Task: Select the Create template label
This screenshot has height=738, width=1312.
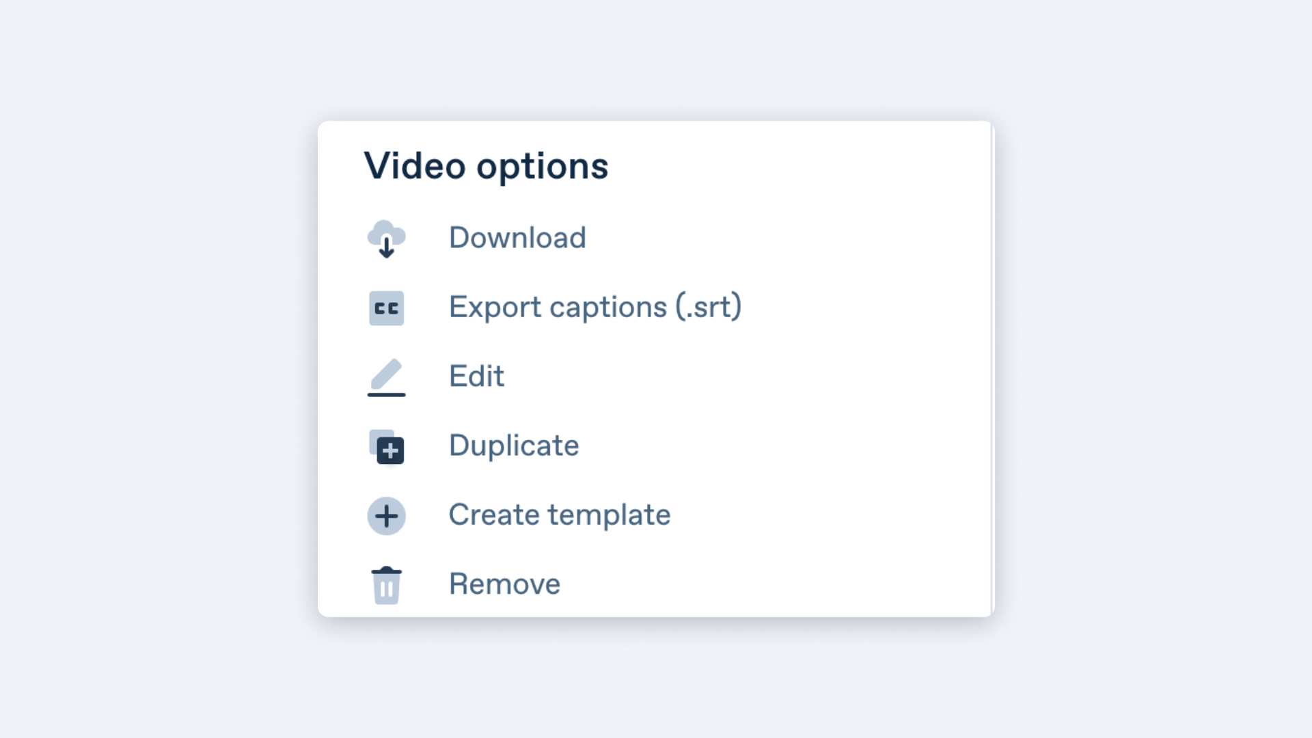Action: [x=560, y=515]
